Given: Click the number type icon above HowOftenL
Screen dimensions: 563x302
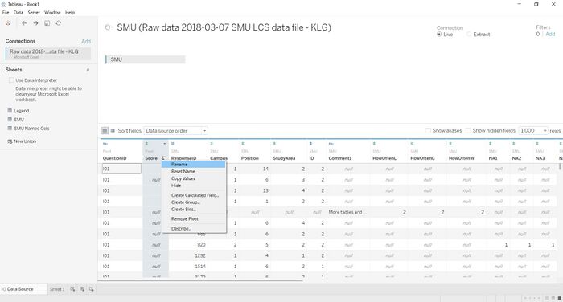Looking at the screenshot, I should (374, 144).
